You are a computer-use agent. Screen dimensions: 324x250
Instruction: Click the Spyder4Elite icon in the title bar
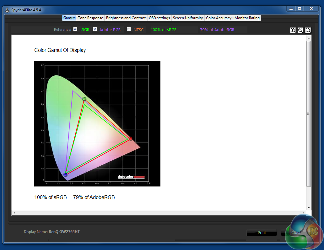pos(7,10)
